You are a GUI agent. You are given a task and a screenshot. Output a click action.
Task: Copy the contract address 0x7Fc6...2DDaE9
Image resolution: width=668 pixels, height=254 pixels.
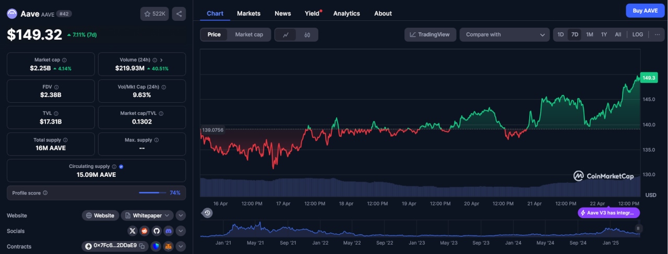pos(142,246)
